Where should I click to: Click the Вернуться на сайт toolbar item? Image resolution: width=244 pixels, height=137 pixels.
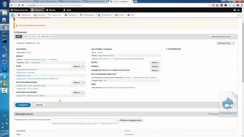point(19,10)
